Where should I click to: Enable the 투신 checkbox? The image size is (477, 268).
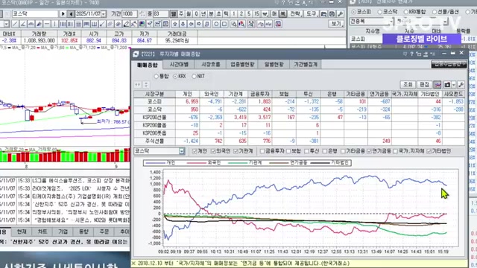pyautogui.click(x=306, y=151)
